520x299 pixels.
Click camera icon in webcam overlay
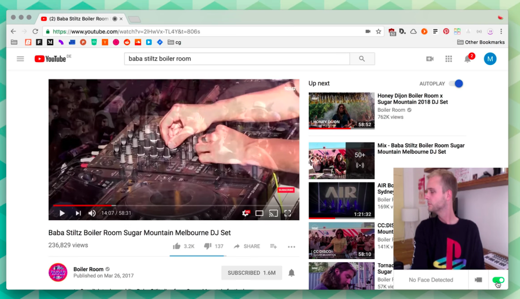pyautogui.click(x=478, y=280)
